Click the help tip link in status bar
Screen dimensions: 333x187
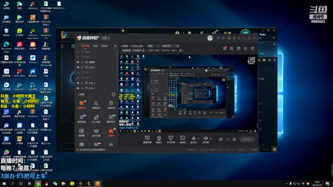(x=92, y=150)
